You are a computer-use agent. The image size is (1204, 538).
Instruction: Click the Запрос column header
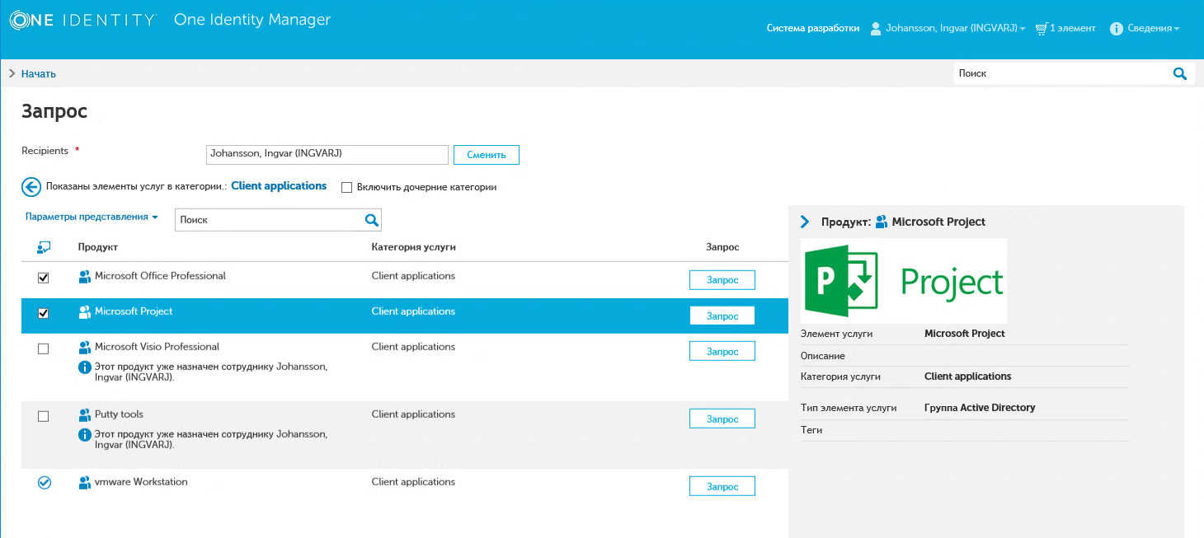tap(722, 247)
